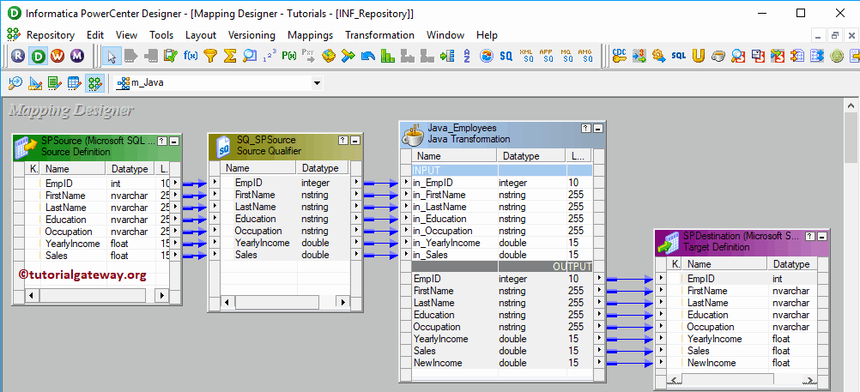
Task: Iconize the SPSource Source Definition box
Action: tap(174, 141)
